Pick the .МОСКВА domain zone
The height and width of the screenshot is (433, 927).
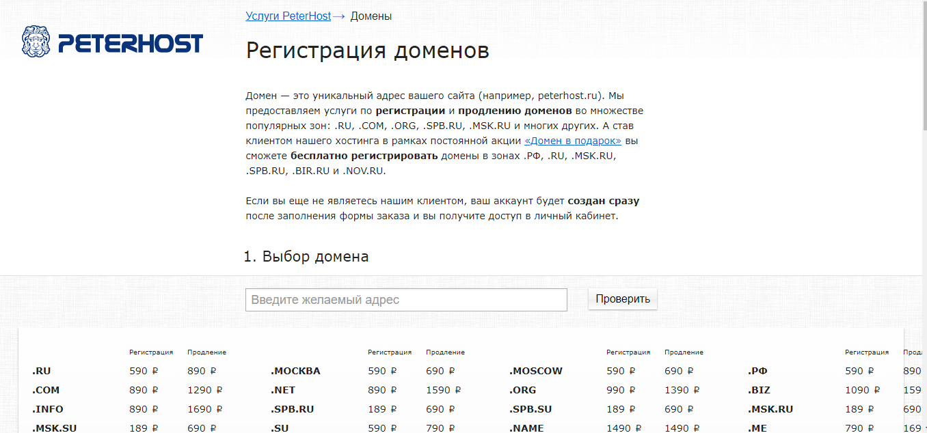[295, 371]
